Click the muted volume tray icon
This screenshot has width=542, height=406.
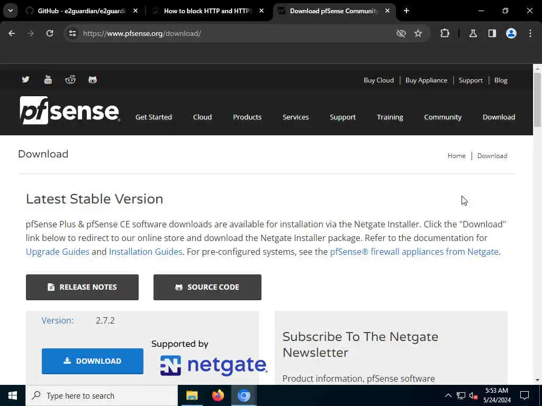click(474, 395)
